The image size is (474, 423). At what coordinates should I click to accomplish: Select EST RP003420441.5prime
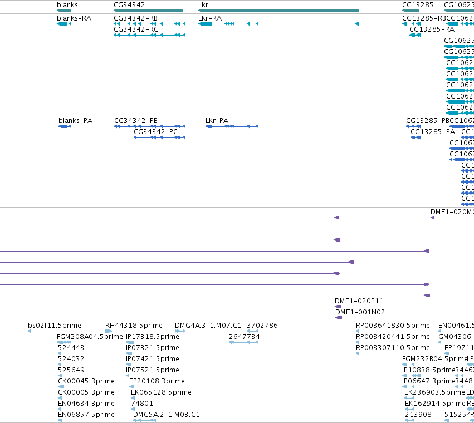[x=358, y=342]
